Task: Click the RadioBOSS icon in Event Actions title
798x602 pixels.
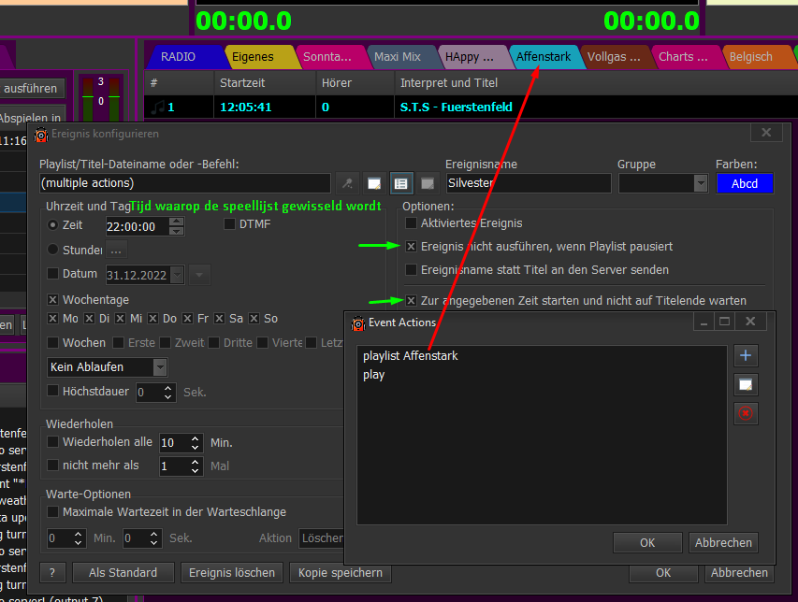Action: pyautogui.click(x=358, y=322)
